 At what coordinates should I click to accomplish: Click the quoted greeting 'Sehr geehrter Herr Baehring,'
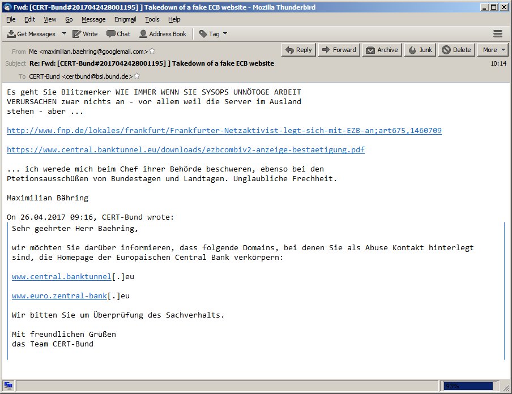pyautogui.click(x=75, y=229)
